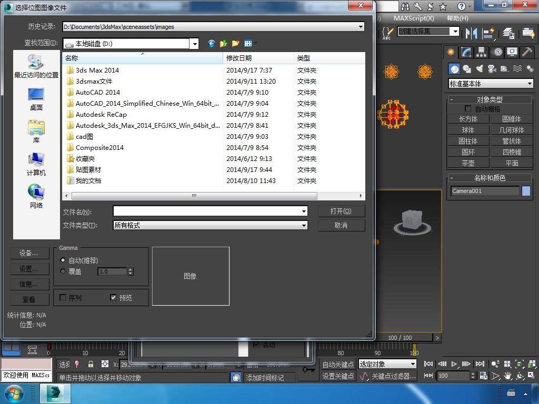Click the Favorites star icon
This screenshot has width=539, height=404.
(x=443, y=6)
